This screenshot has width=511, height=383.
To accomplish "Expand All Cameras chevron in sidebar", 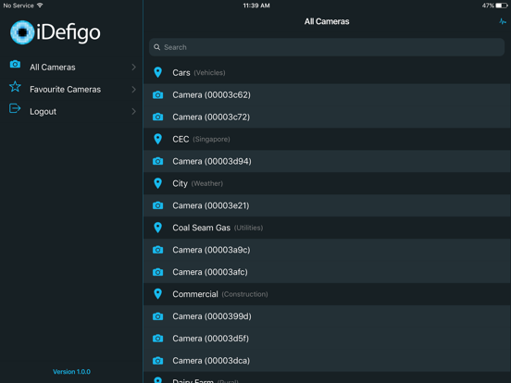I will [133, 68].
